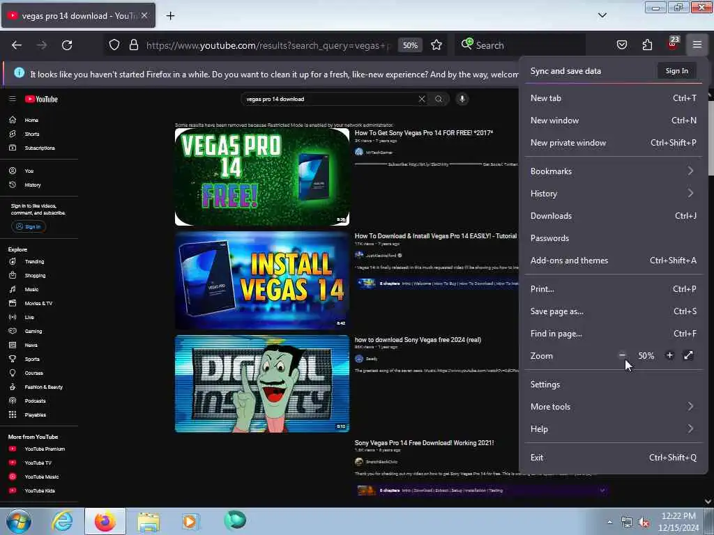This screenshot has height=535, width=714.
Task: Open Internet Explorer from taskbar
Action: (62, 521)
